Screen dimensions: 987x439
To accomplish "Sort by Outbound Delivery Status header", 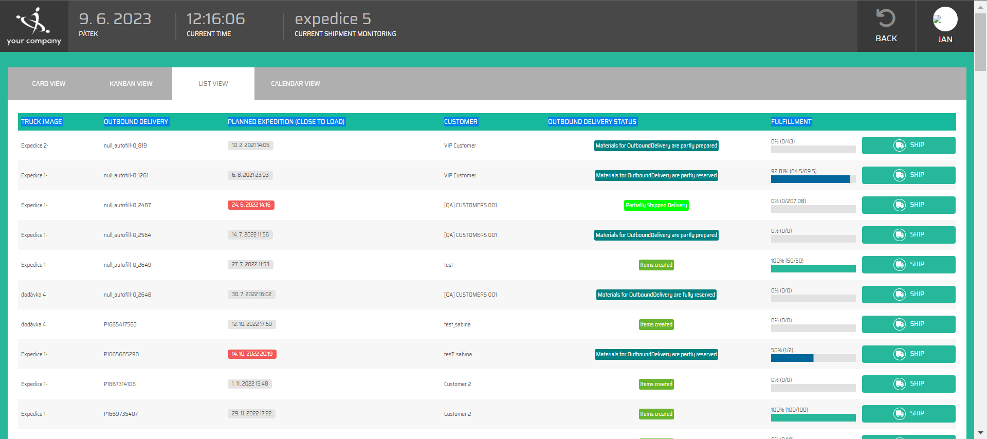I will tap(592, 122).
